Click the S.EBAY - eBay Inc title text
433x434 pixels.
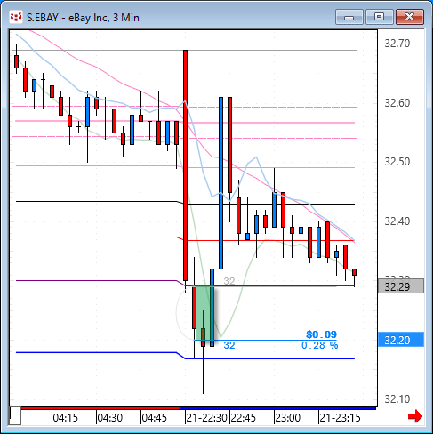tap(83, 18)
